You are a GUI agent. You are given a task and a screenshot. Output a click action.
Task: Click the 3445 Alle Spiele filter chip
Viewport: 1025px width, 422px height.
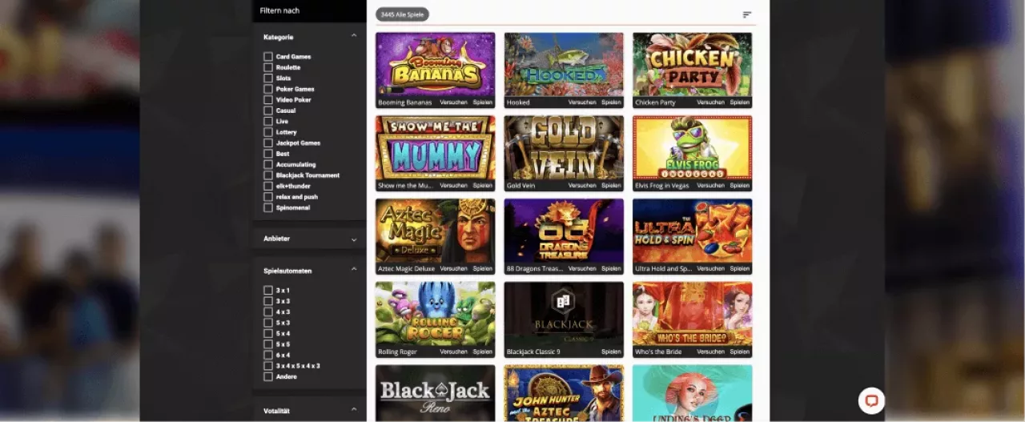point(403,14)
